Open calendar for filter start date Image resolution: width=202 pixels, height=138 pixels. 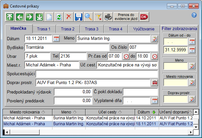192,42
